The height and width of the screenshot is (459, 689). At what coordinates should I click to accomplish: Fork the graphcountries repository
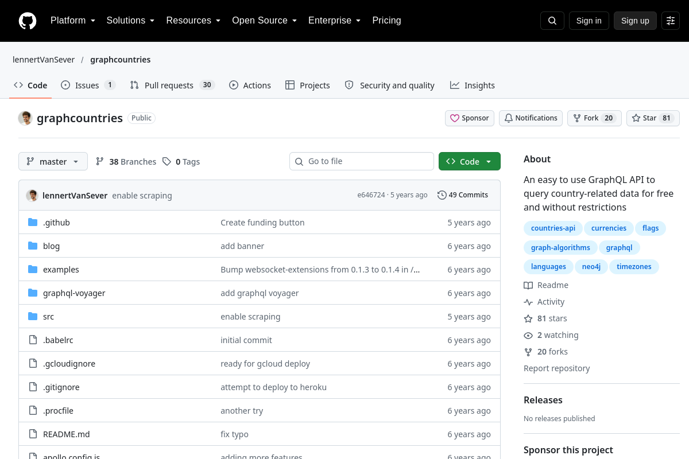[x=594, y=118]
